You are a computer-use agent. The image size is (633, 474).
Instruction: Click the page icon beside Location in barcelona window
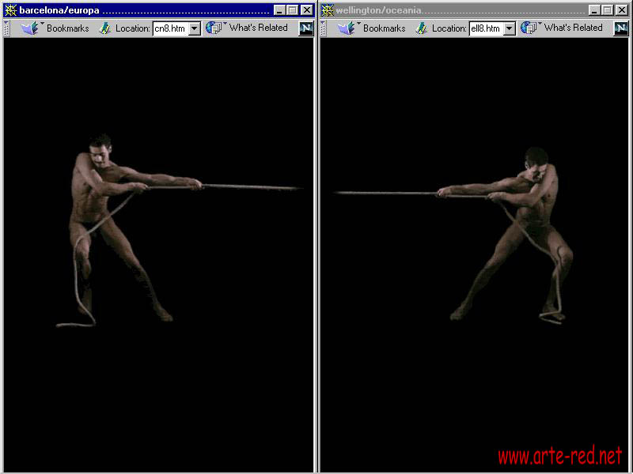coord(104,28)
